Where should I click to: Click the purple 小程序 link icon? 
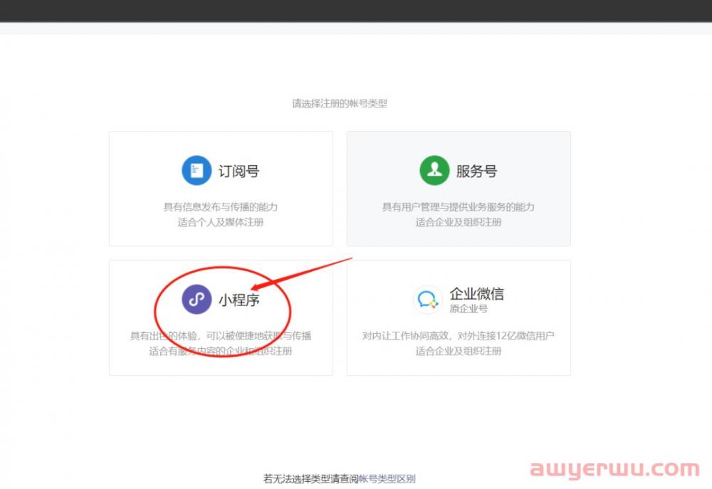point(197,299)
